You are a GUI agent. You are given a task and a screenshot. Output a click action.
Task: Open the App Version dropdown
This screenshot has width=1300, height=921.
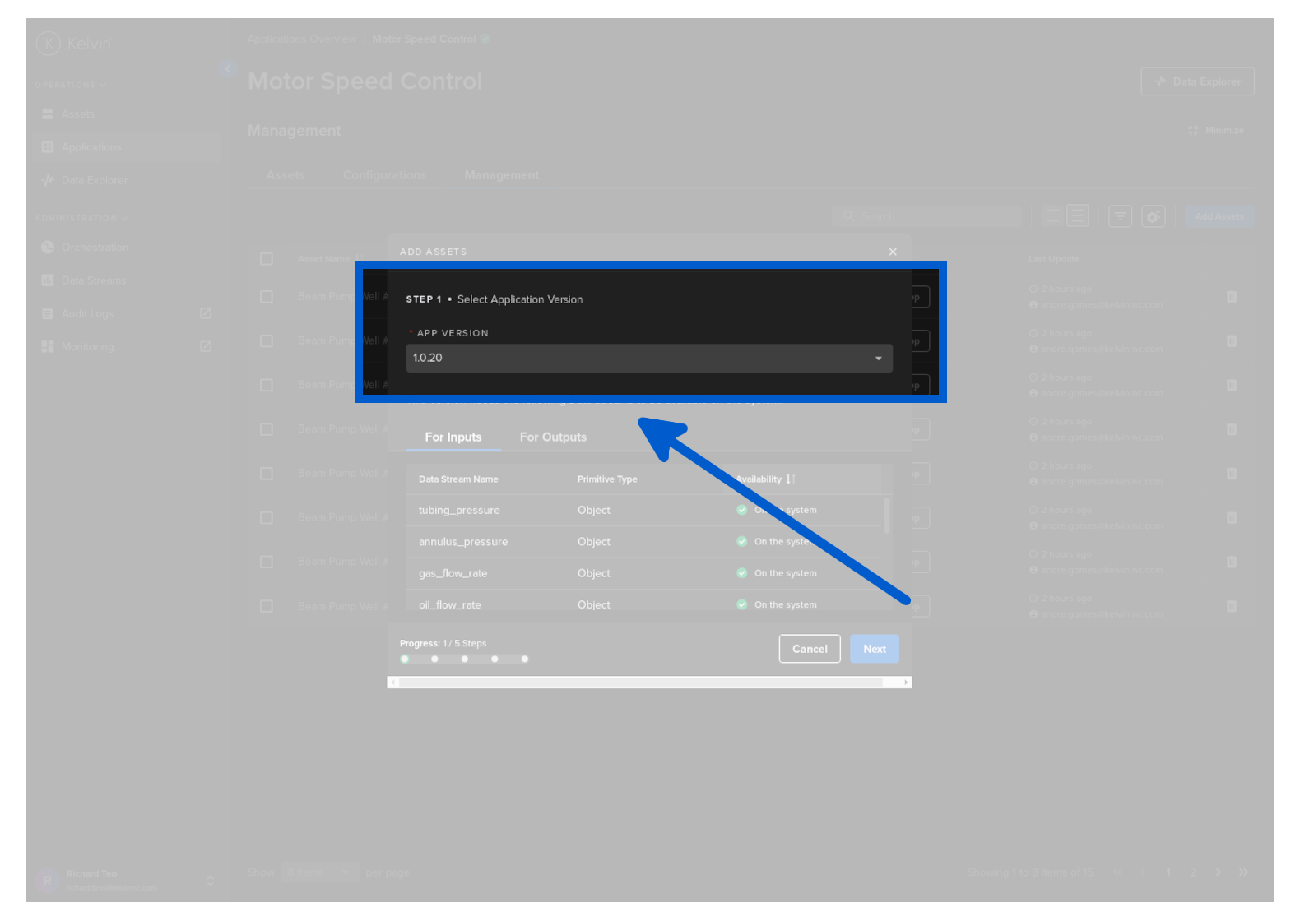pos(648,359)
